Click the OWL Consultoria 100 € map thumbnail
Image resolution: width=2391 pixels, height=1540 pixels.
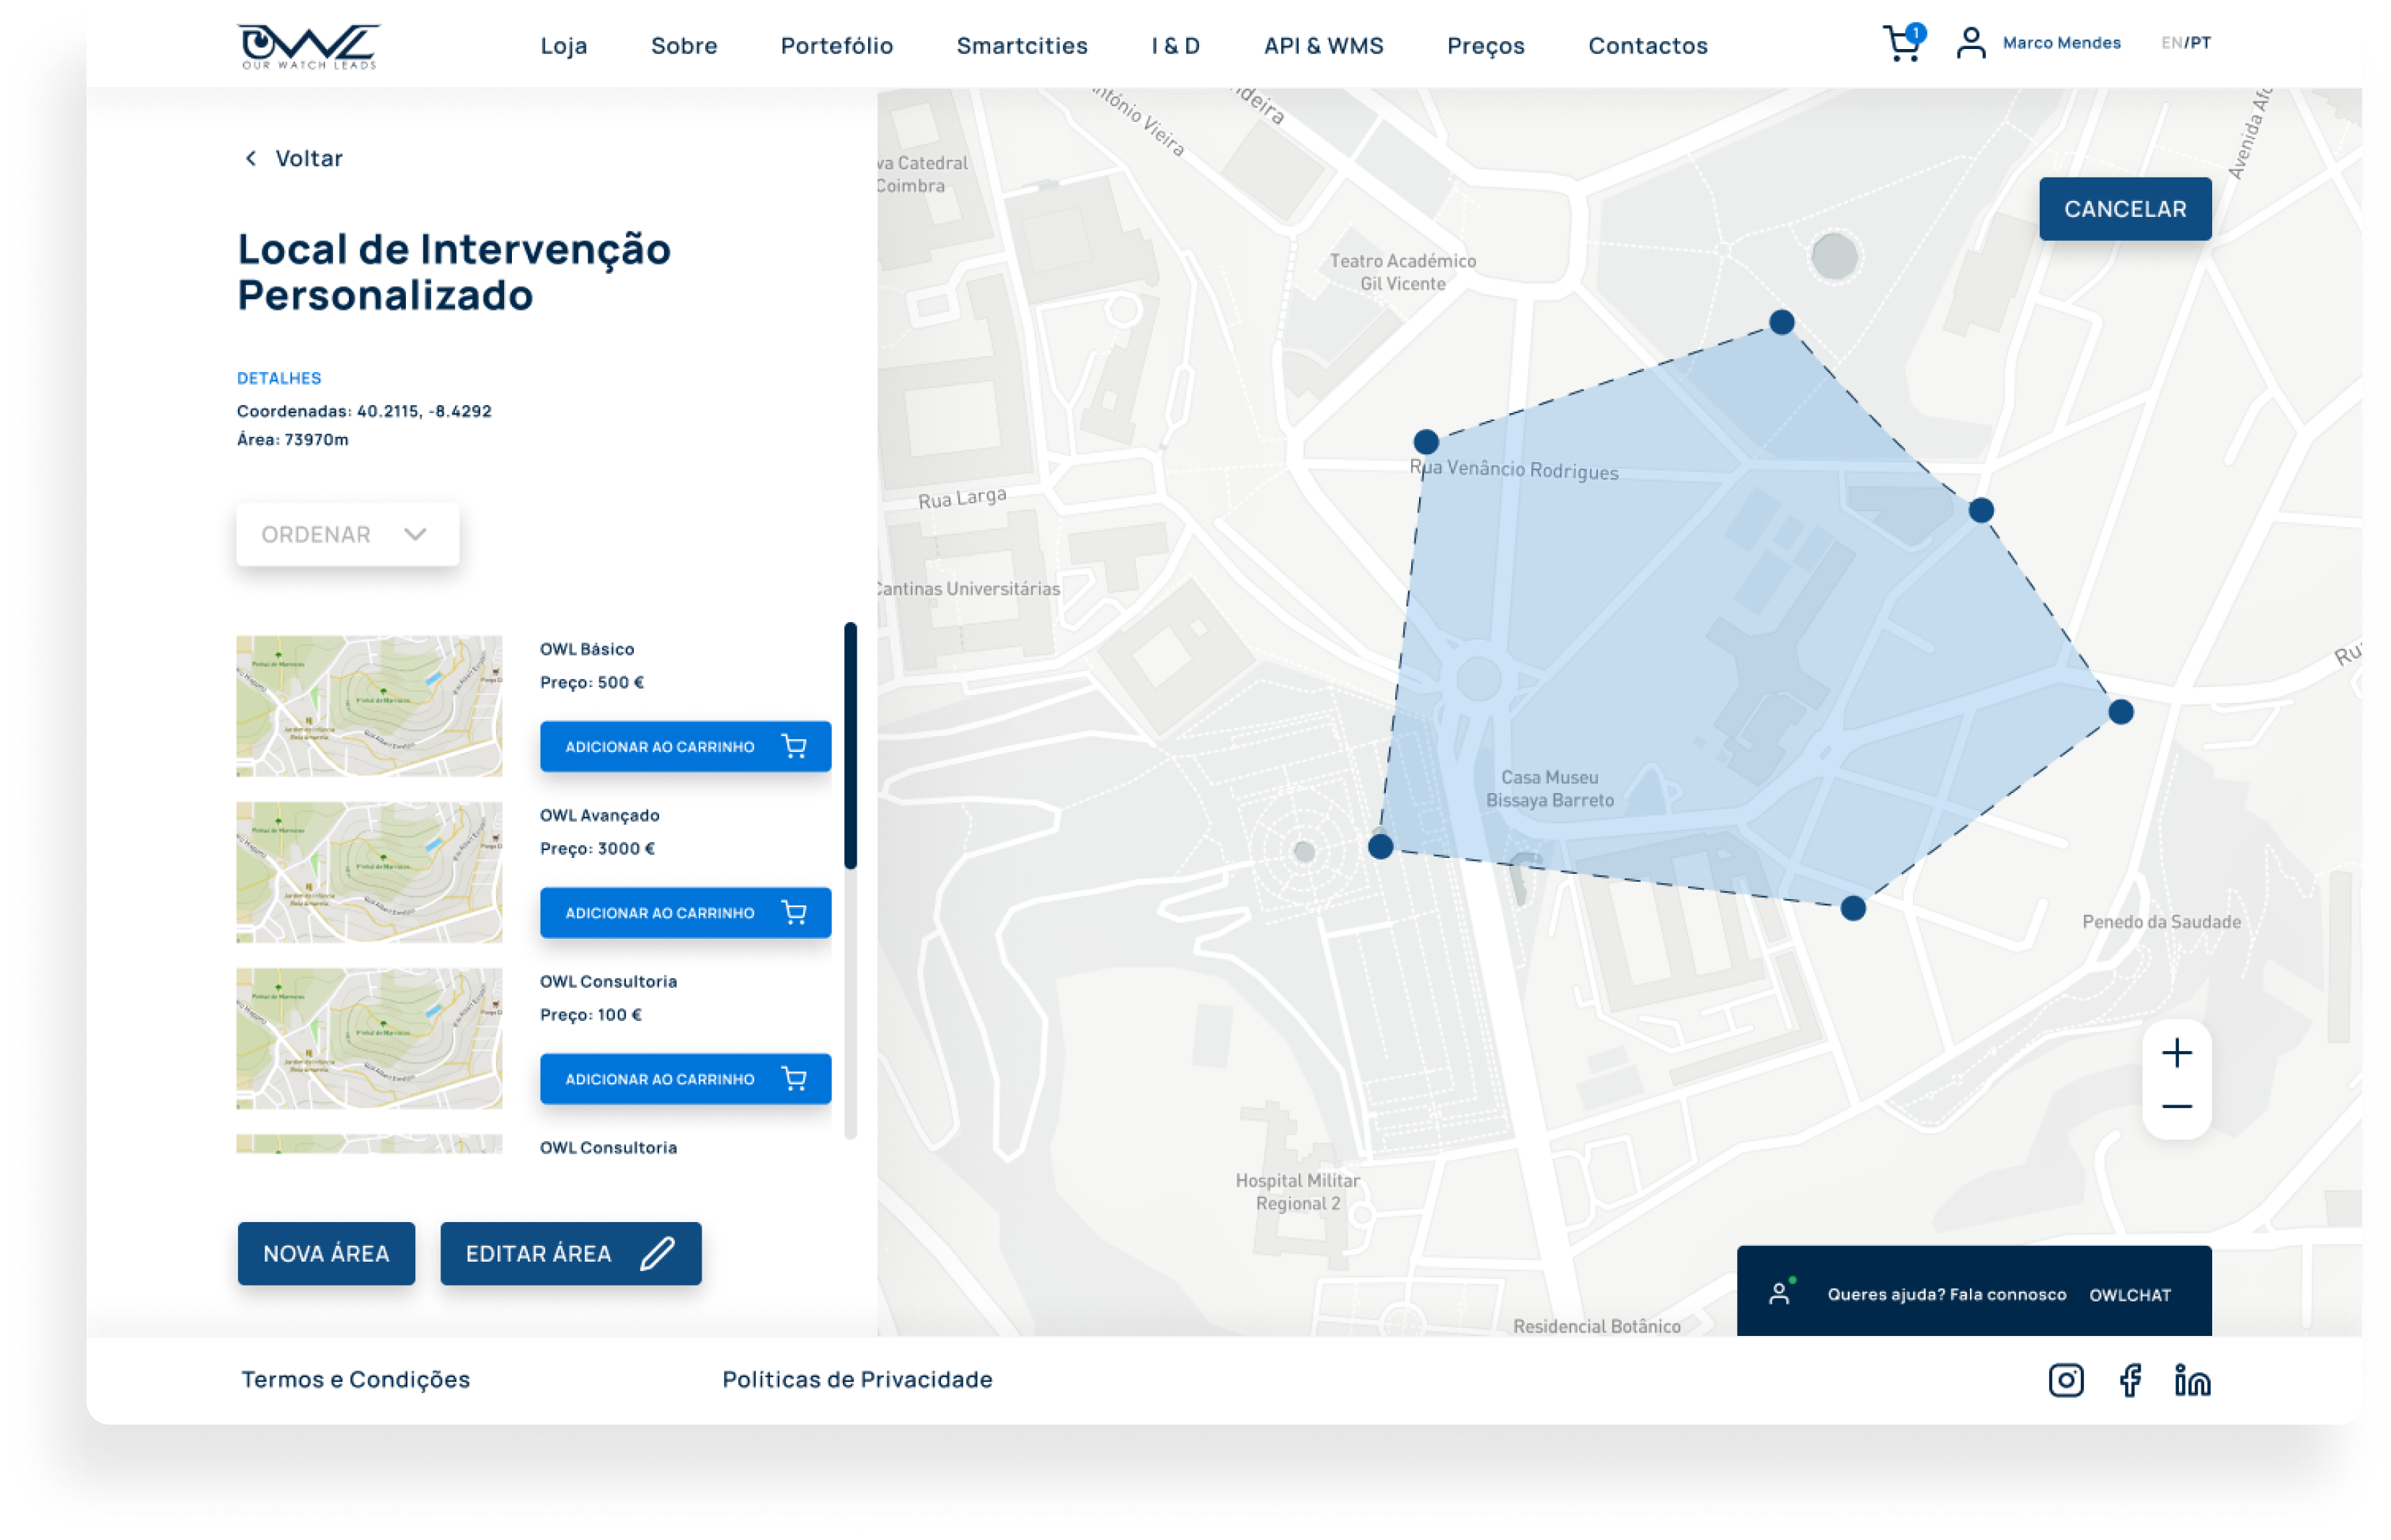click(x=369, y=1037)
